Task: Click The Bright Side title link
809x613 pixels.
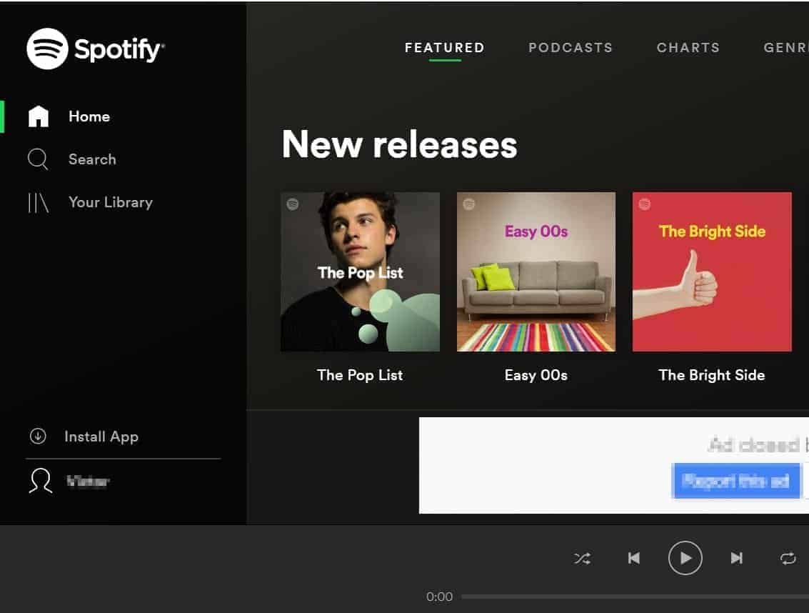Action: click(712, 375)
